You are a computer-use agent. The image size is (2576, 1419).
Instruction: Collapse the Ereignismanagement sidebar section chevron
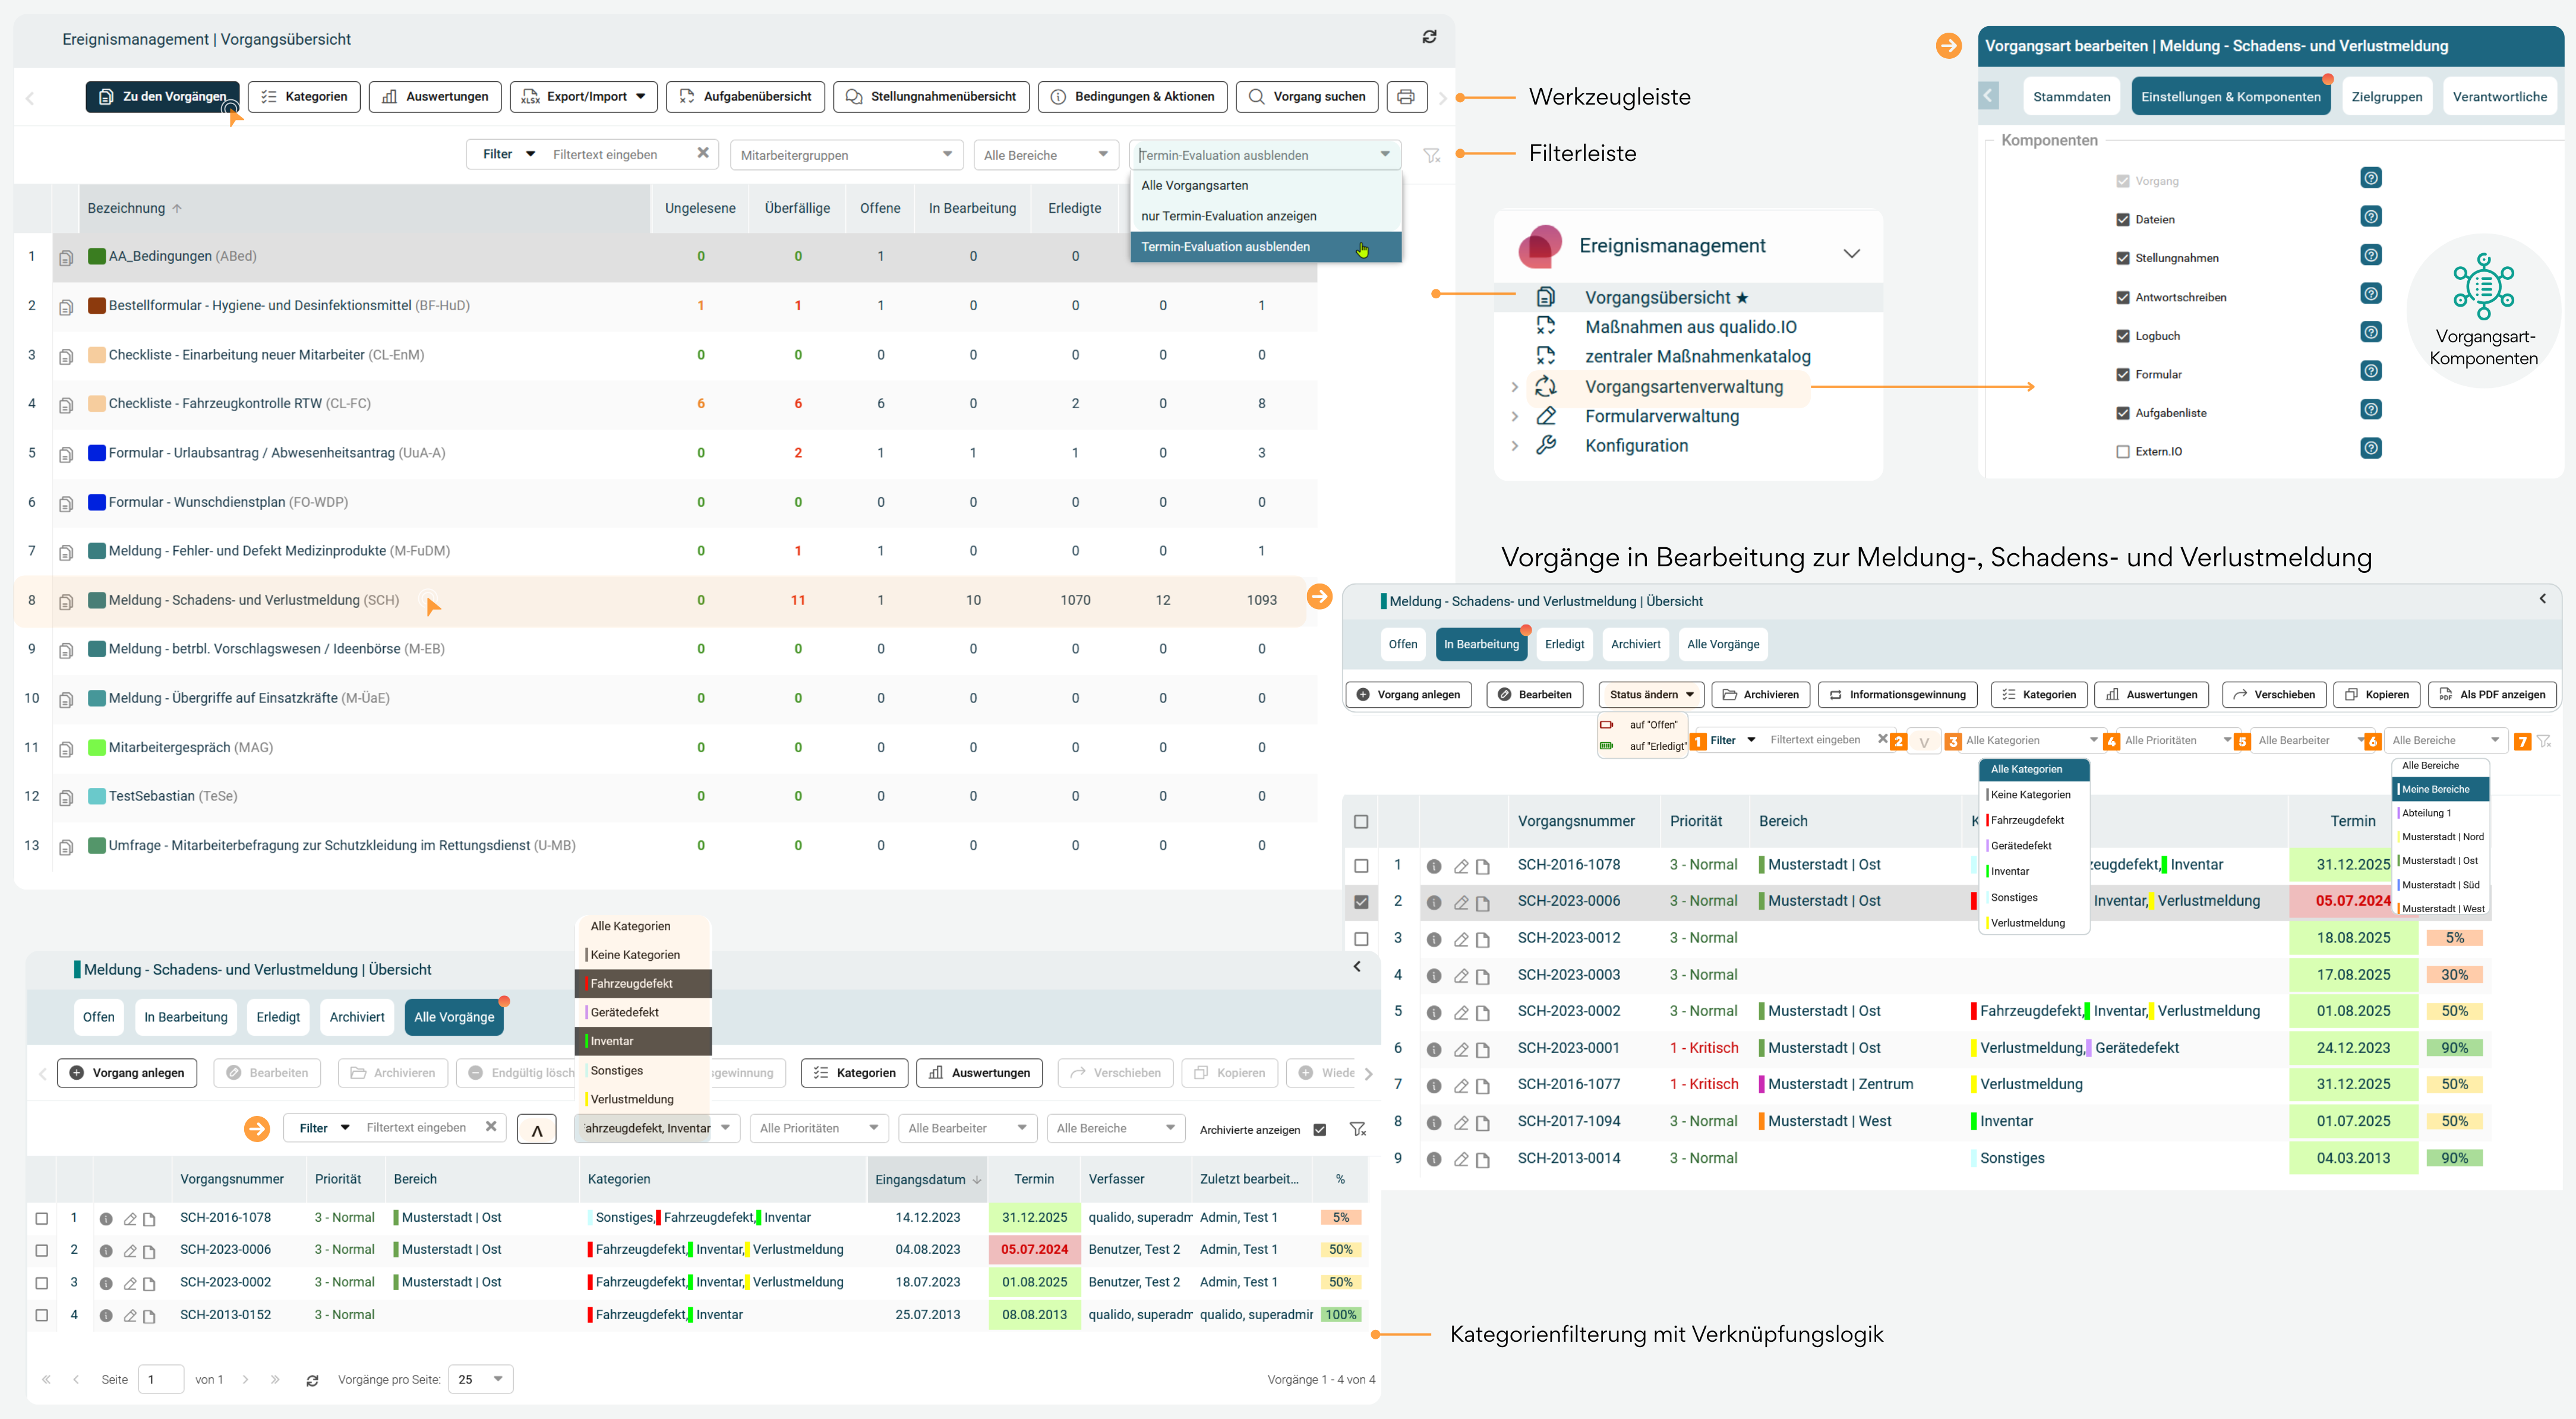pos(1852,253)
